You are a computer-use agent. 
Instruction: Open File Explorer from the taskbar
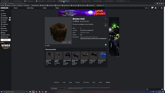[30, 92]
